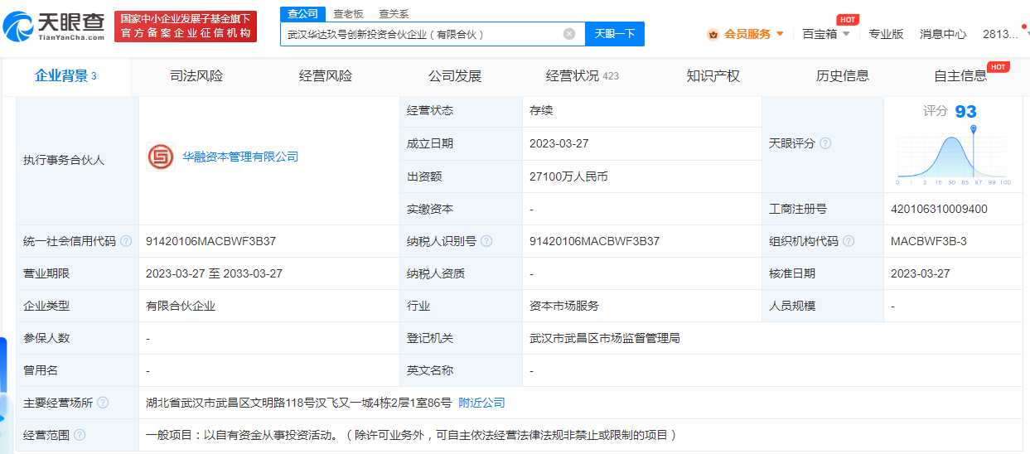Image resolution: width=1030 pixels, height=454 pixels.
Task: Click help icon next to 天眼评分
Action: (x=825, y=143)
